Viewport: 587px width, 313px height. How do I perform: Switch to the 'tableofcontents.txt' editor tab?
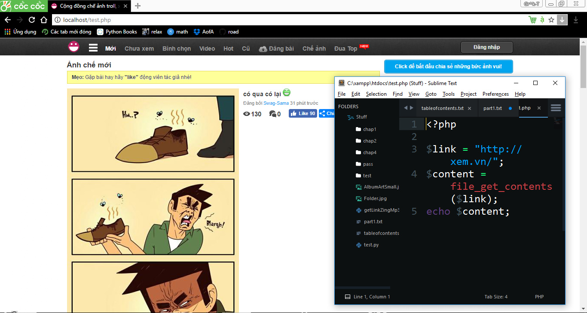[x=446, y=108]
